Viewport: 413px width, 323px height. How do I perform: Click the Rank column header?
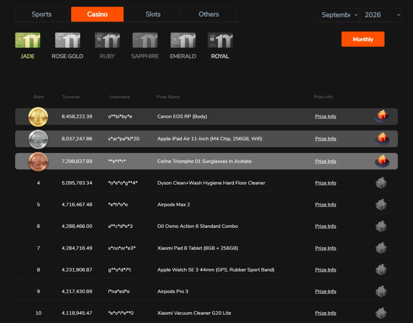pos(39,97)
